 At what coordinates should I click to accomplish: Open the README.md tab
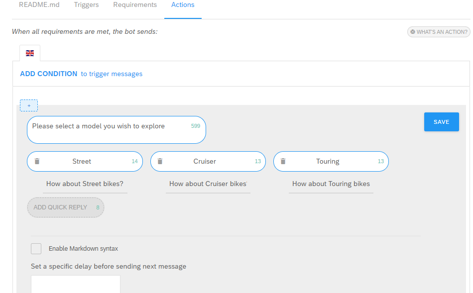(39, 5)
